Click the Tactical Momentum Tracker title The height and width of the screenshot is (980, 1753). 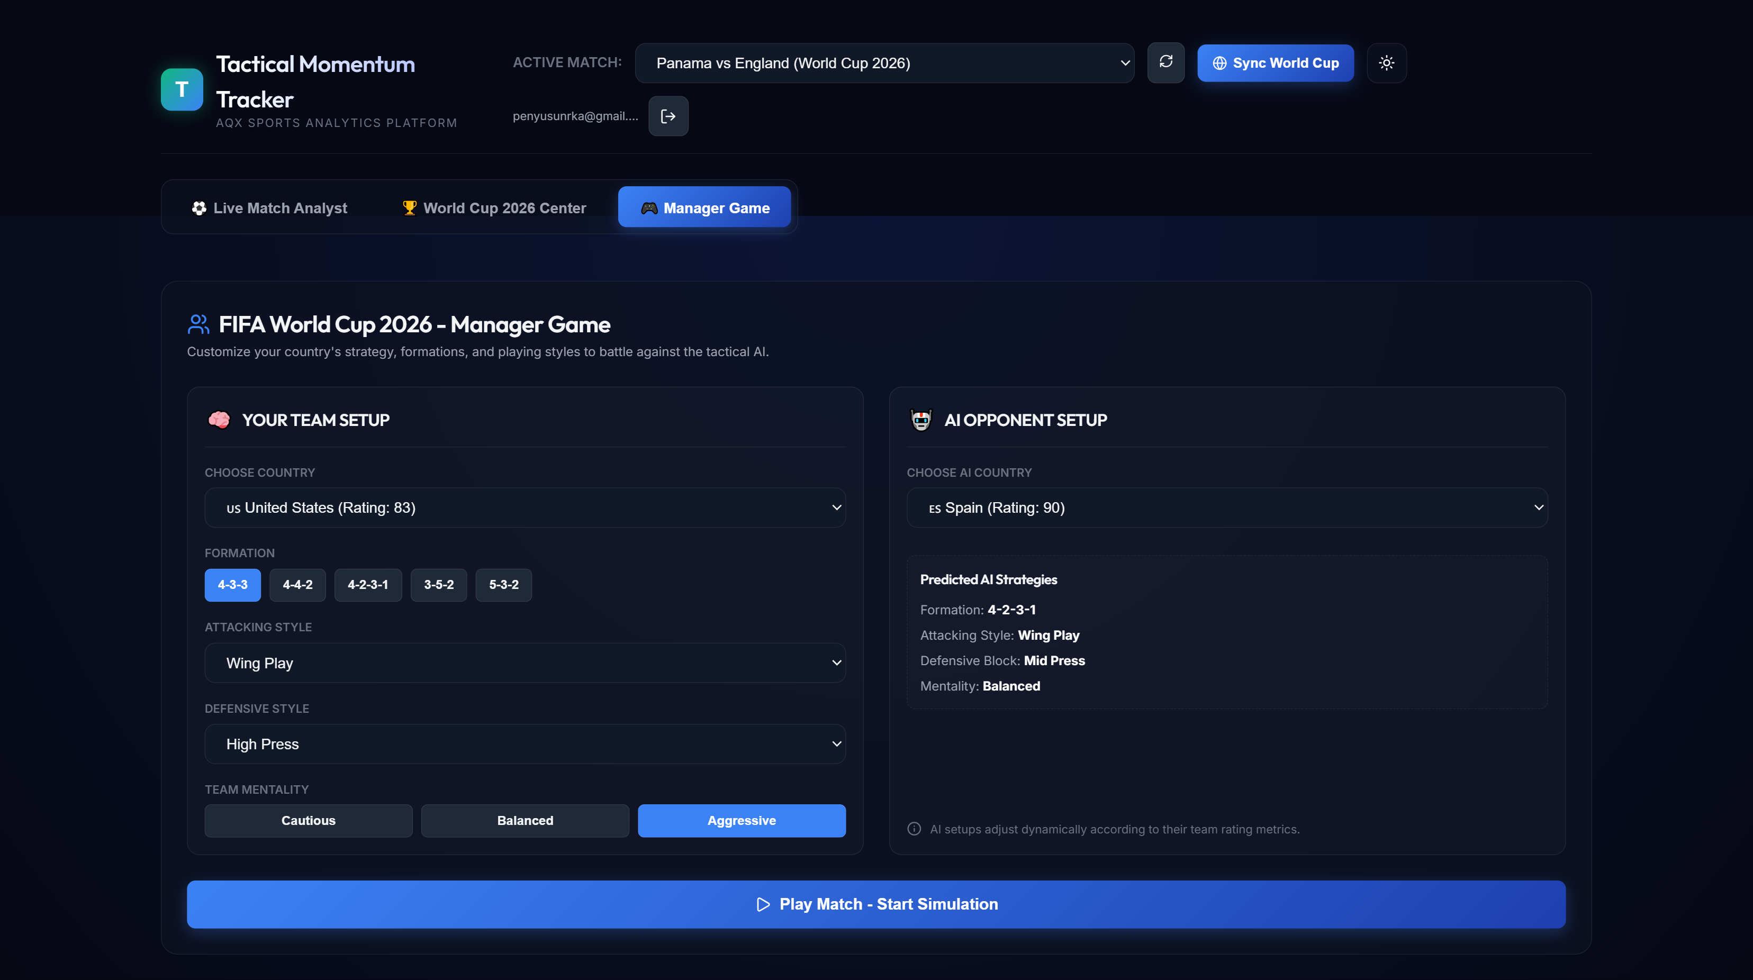pyautogui.click(x=315, y=81)
